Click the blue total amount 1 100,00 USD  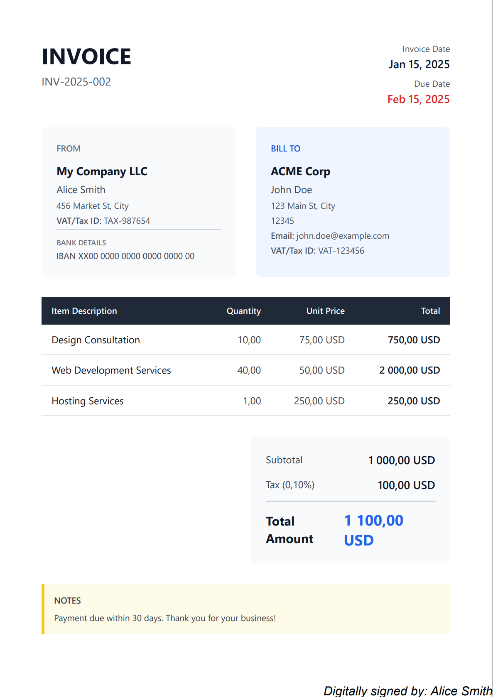tap(373, 530)
